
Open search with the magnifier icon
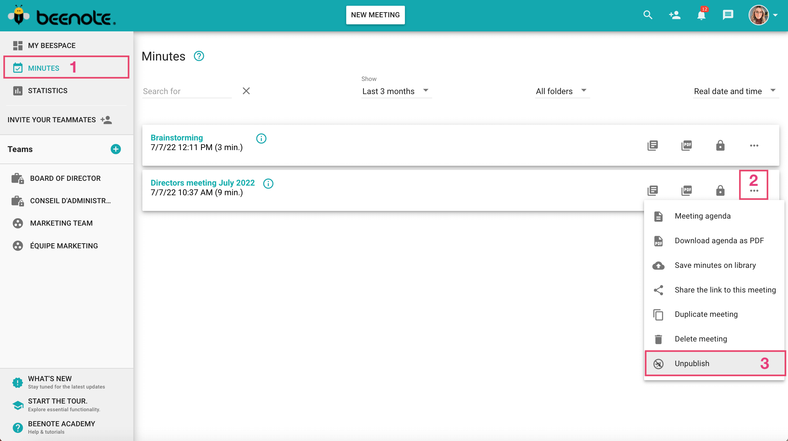pyautogui.click(x=648, y=15)
